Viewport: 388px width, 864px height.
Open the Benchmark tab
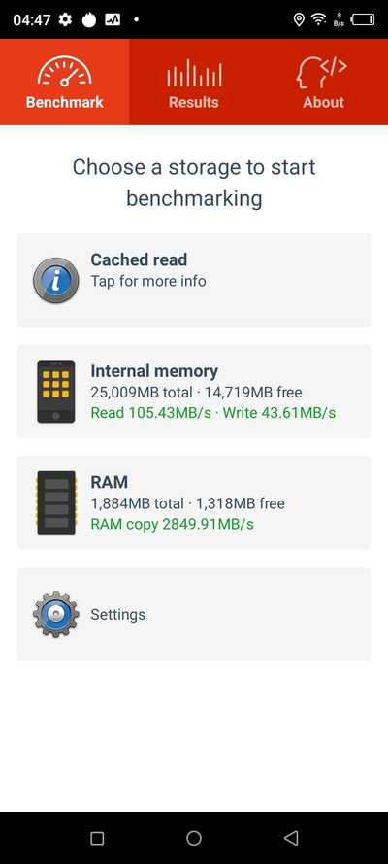(64, 82)
